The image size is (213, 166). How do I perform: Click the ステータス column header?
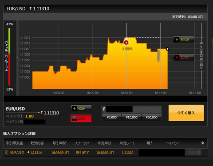82,143
